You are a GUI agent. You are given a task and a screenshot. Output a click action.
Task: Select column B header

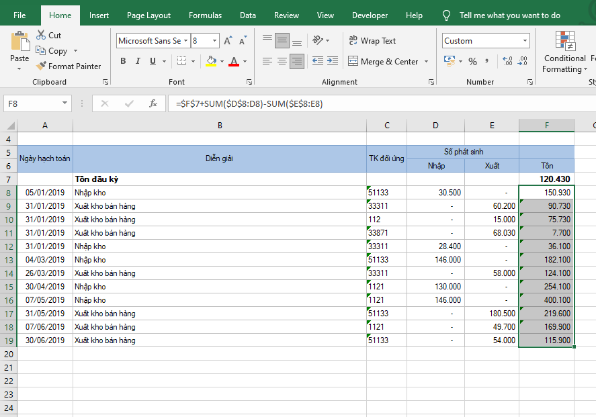[220, 125]
